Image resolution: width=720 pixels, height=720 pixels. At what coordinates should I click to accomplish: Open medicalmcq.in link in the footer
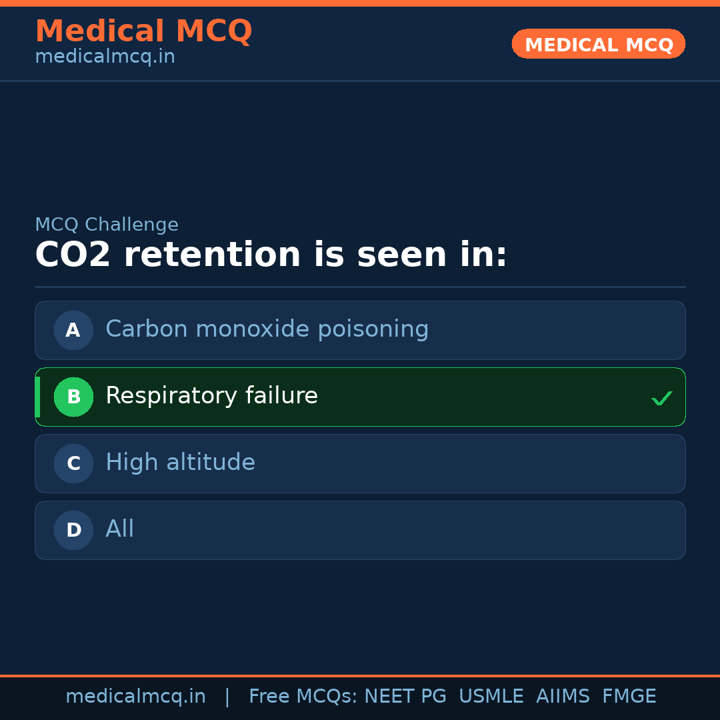pyautogui.click(x=135, y=697)
